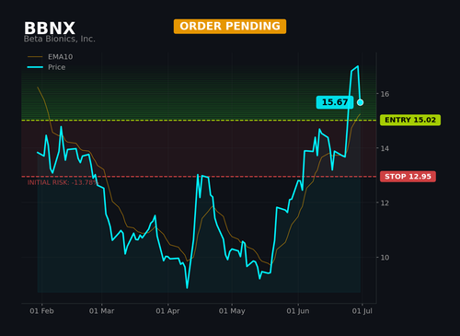
Task: Click the ORDER PENDING status badge
Action: pos(230,27)
